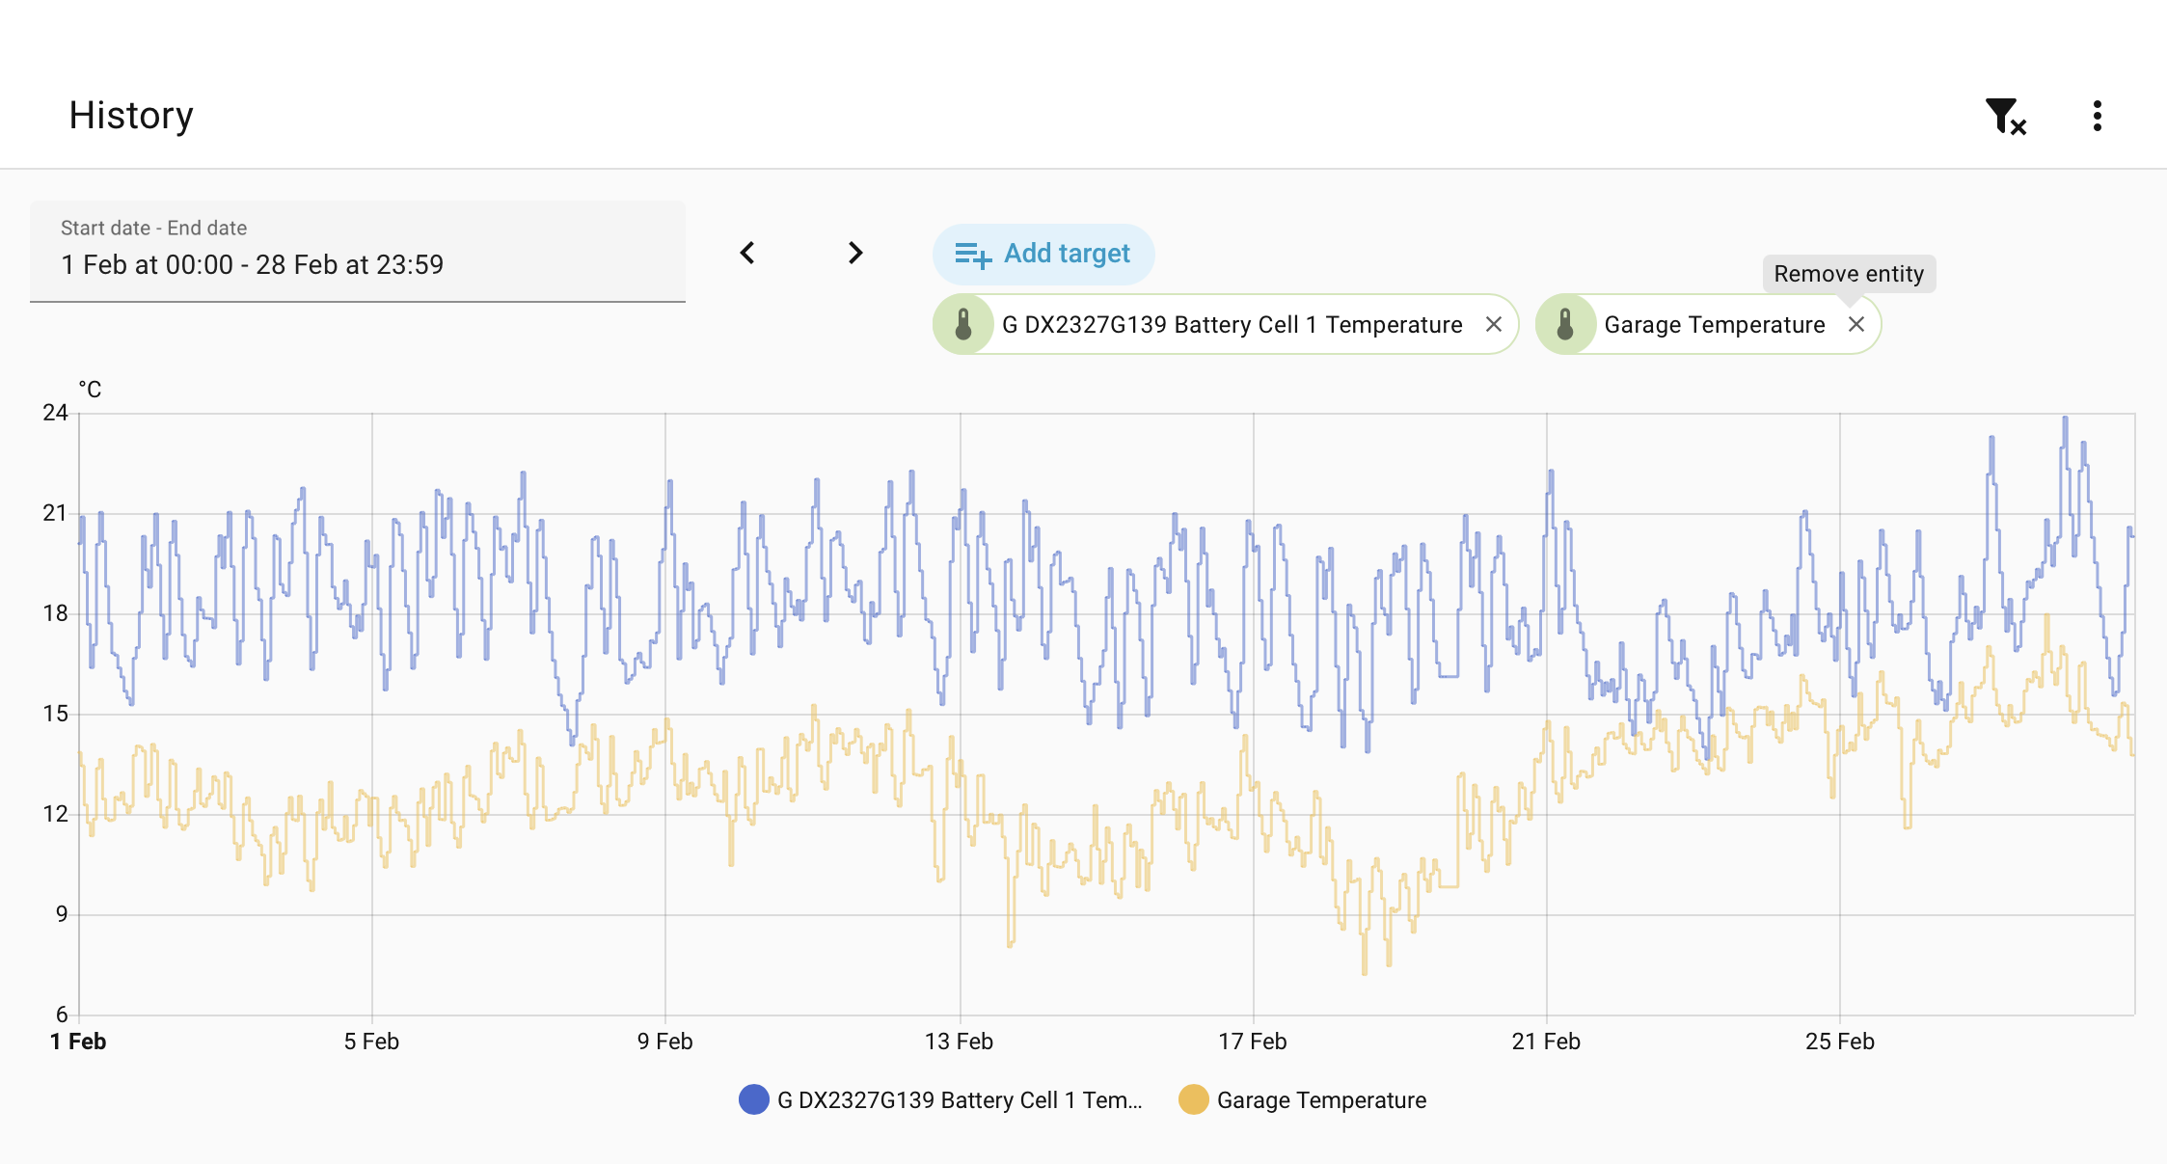Click the 21 Feb marker on time axis
The height and width of the screenshot is (1164, 2167).
pyautogui.click(x=1546, y=1042)
